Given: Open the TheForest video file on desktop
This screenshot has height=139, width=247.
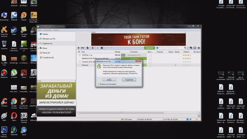Looking at the screenshot, I should click(231, 76).
